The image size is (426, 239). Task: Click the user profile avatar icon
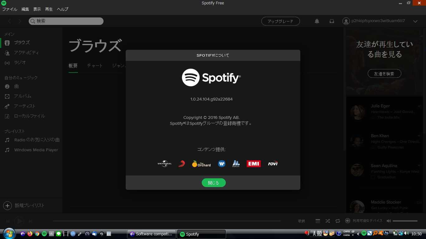coord(346,21)
